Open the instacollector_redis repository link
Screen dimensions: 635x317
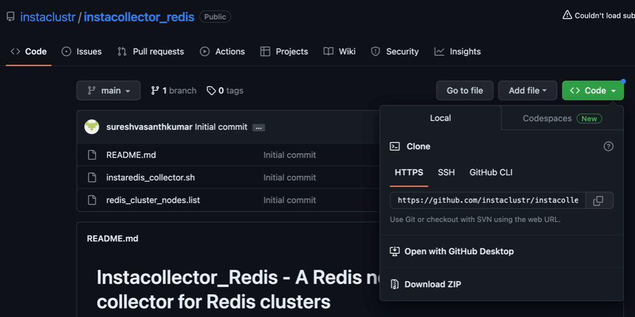(x=139, y=17)
